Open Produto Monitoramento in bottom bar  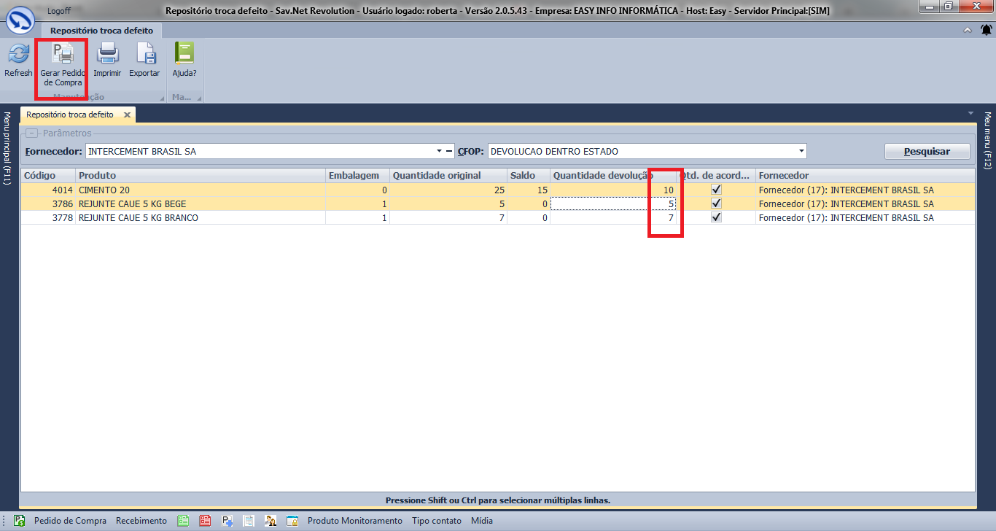pos(354,521)
